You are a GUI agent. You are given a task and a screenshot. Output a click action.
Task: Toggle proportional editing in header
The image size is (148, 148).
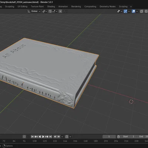(60, 11)
